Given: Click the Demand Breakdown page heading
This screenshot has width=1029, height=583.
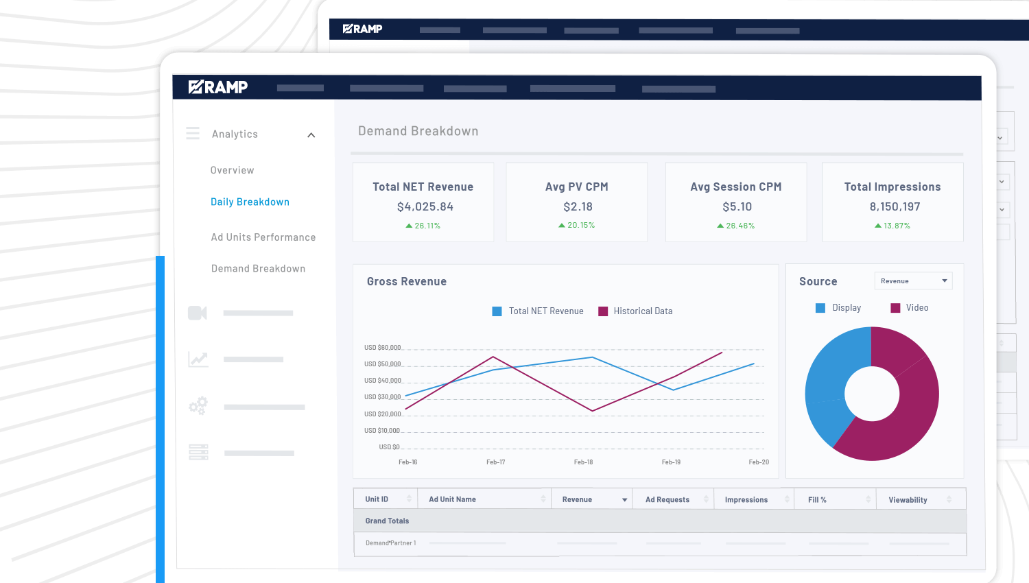Looking at the screenshot, I should pyautogui.click(x=418, y=131).
